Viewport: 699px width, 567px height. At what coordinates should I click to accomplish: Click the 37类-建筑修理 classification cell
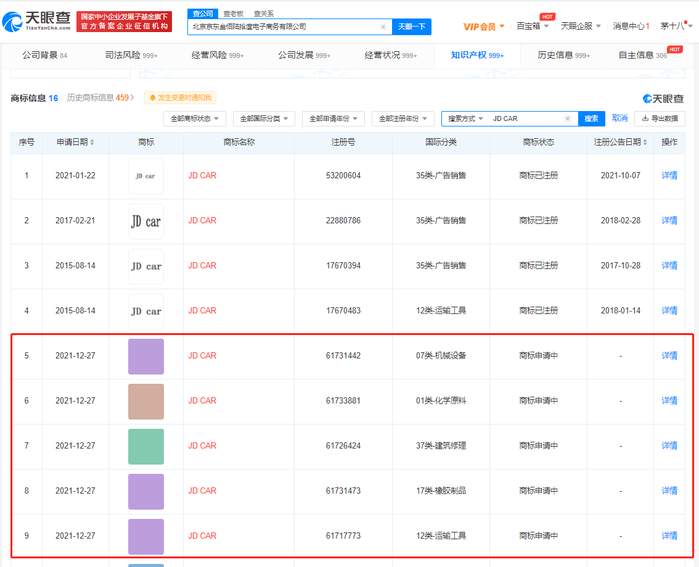441,445
